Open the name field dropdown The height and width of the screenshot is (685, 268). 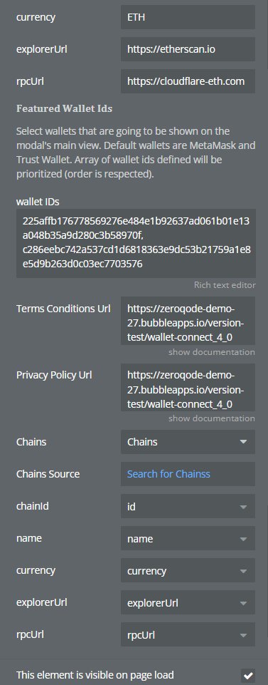188,538
